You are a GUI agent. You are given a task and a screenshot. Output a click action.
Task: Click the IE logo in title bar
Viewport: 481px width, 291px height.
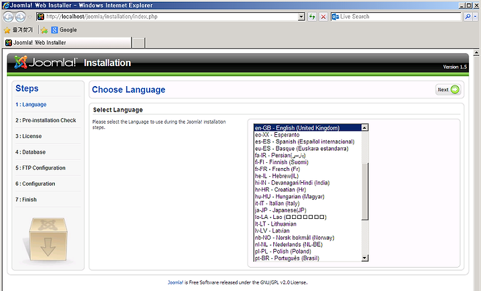[x=6, y=5]
